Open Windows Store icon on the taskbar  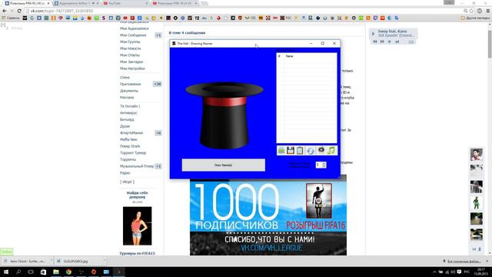(43, 272)
